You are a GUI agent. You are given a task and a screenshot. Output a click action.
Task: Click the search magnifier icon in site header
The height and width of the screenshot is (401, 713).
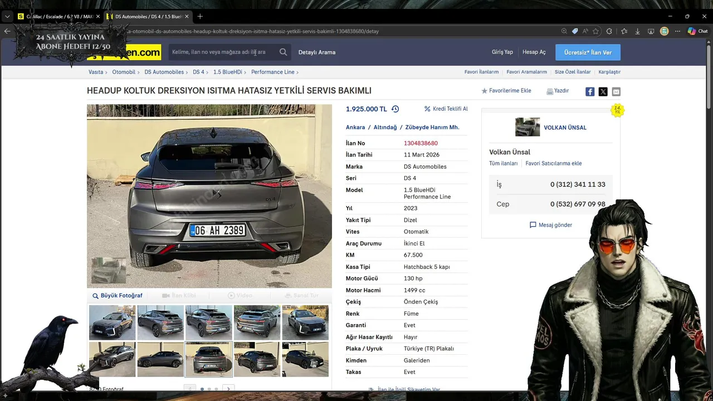[x=284, y=52]
